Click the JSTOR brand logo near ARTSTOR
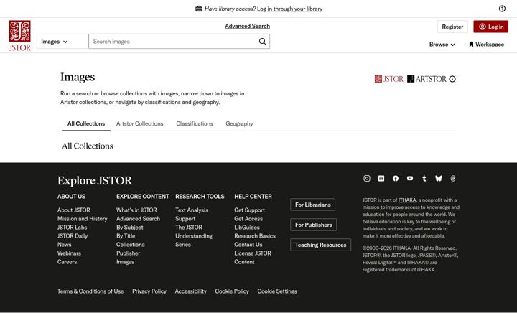Image resolution: width=517 pixels, height=323 pixels. pyautogui.click(x=388, y=79)
